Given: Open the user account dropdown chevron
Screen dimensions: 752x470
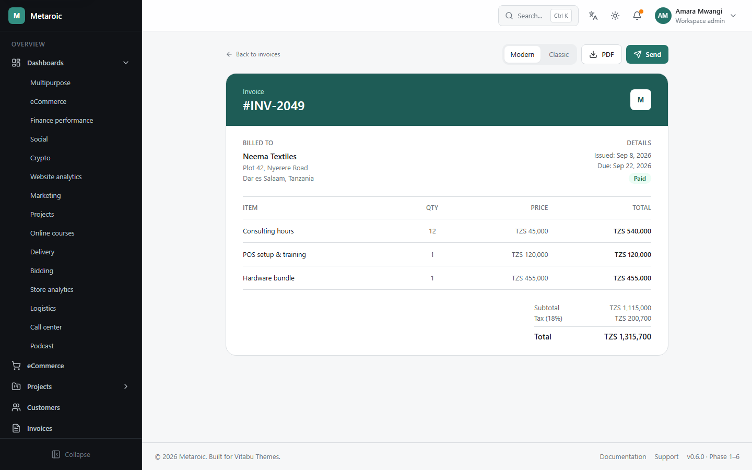Looking at the screenshot, I should tap(733, 16).
